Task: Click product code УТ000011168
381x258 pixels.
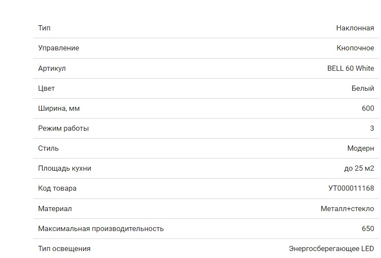Action: [x=351, y=188]
